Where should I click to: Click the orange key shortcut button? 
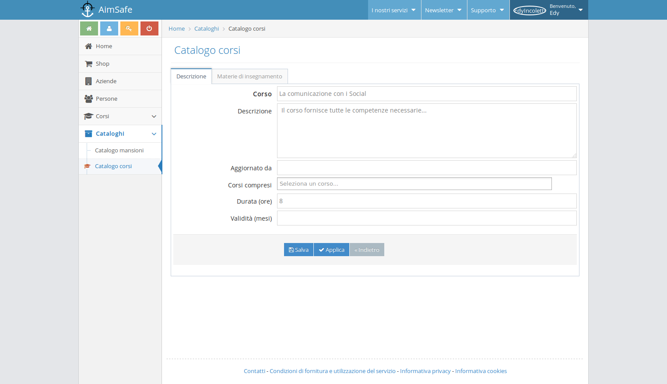129,28
